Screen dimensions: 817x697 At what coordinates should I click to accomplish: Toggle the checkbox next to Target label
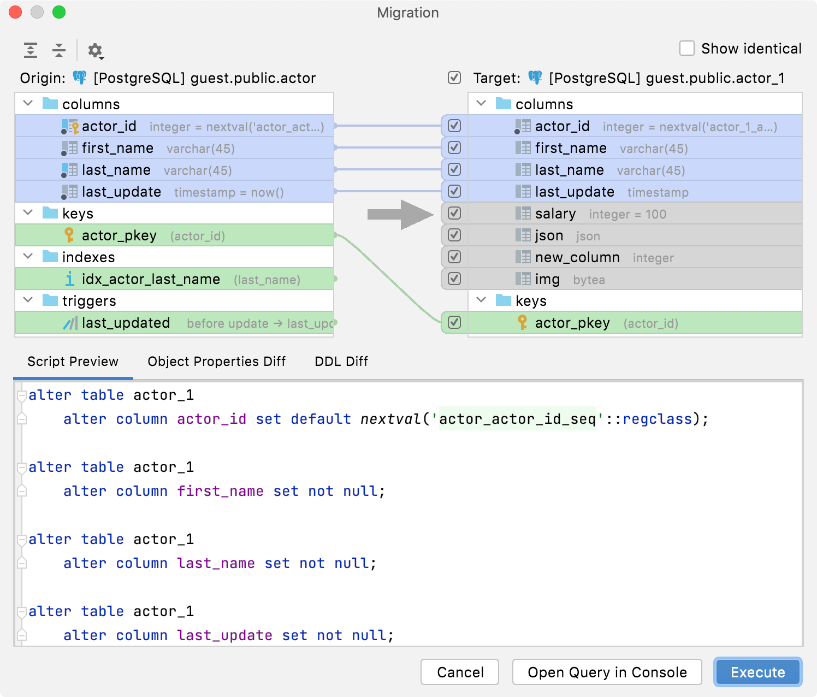(x=454, y=78)
